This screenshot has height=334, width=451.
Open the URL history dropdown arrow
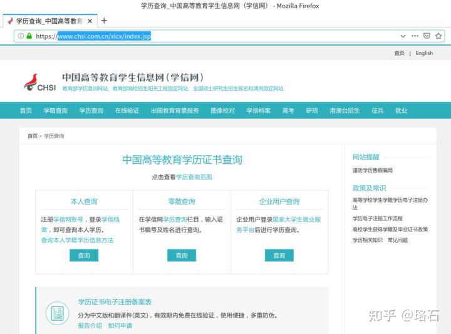403,36
